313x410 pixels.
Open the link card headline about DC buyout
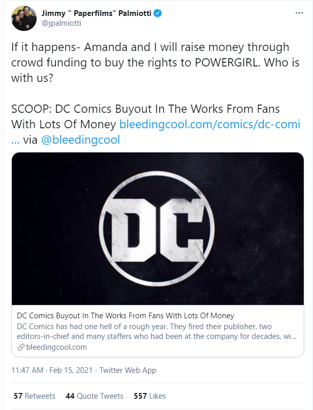(x=125, y=315)
